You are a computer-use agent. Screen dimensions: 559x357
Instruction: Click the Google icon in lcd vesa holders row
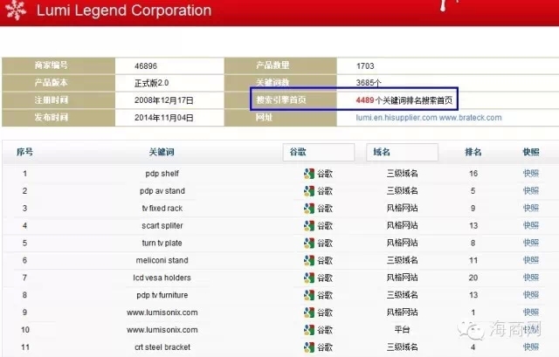[x=308, y=278]
